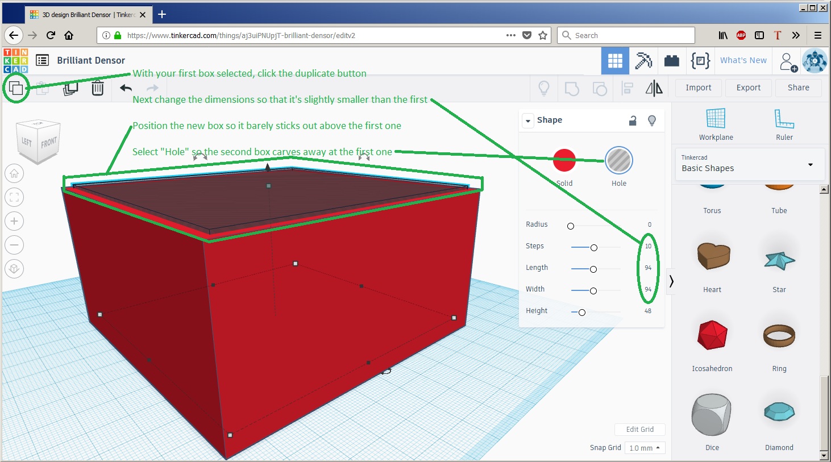
Task: Select the 3D design Brilliant Densor browser tab
Action: click(88, 15)
